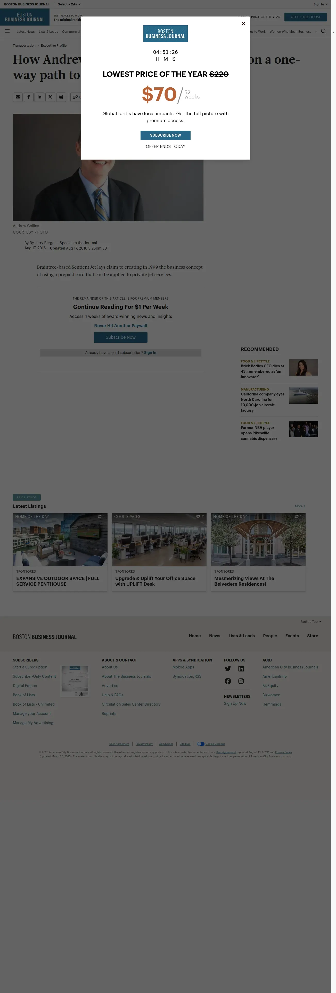Open footer Ad Choices link
Screen dimensions: 336x993
coord(166,744)
